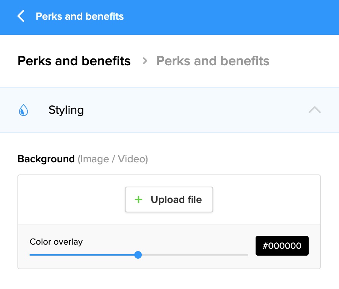Click the Color overlay slider handle
The image size is (339, 289).
point(138,255)
